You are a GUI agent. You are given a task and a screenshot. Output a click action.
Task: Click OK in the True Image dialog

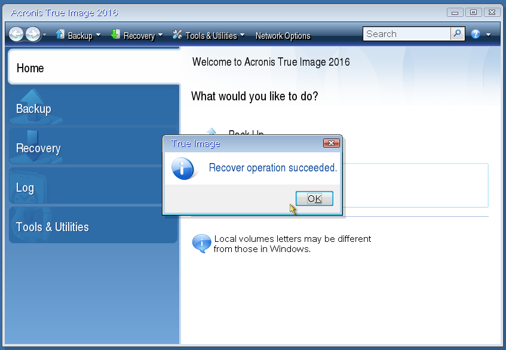pyautogui.click(x=314, y=198)
